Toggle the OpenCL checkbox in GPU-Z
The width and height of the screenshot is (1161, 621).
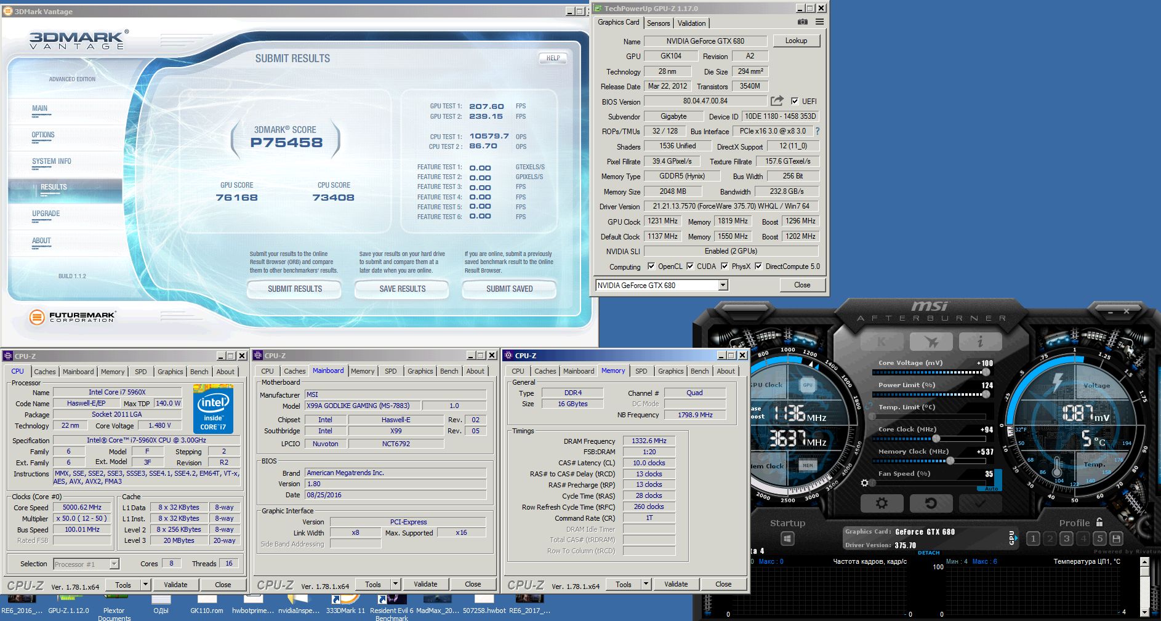pos(651,266)
